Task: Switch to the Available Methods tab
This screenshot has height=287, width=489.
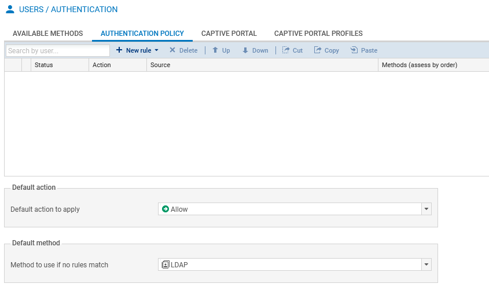Action: click(x=47, y=34)
